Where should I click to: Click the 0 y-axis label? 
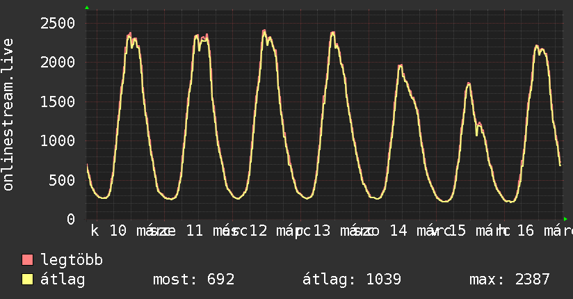(71, 219)
